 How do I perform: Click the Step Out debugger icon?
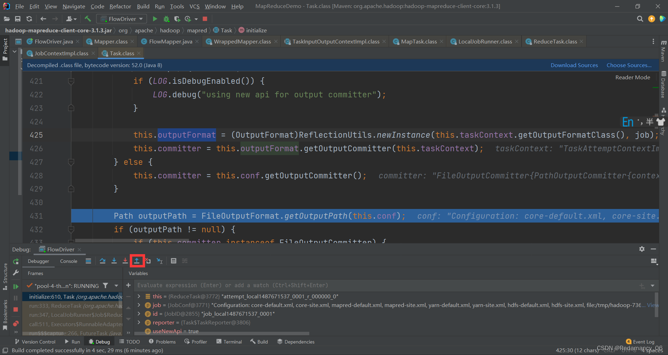(137, 261)
